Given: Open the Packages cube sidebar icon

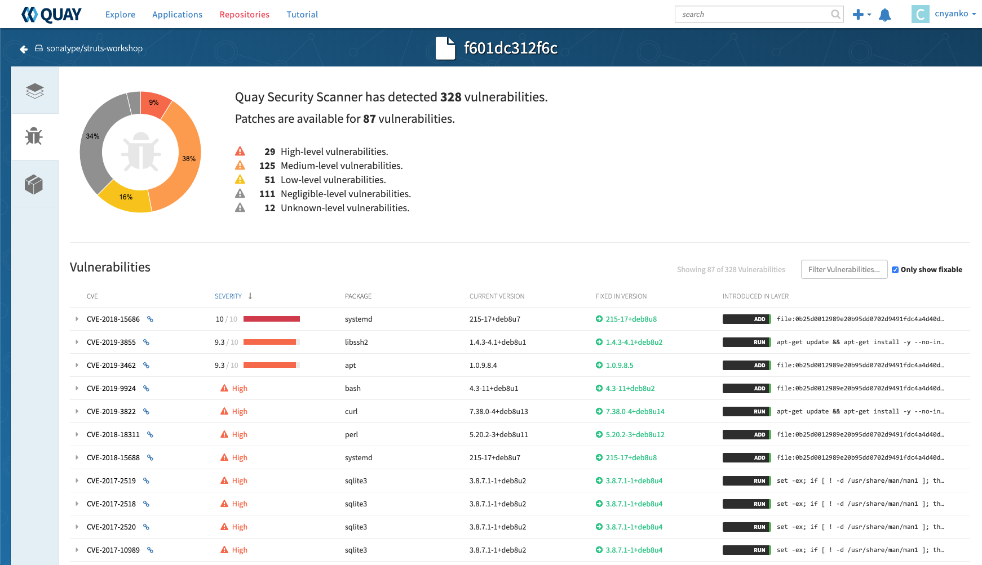Looking at the screenshot, I should [34, 184].
